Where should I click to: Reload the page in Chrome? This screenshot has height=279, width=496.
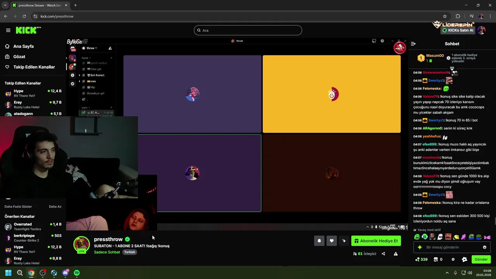pos(24,16)
